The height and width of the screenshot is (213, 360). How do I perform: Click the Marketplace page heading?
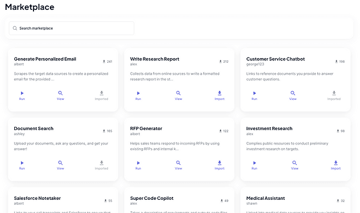(30, 7)
